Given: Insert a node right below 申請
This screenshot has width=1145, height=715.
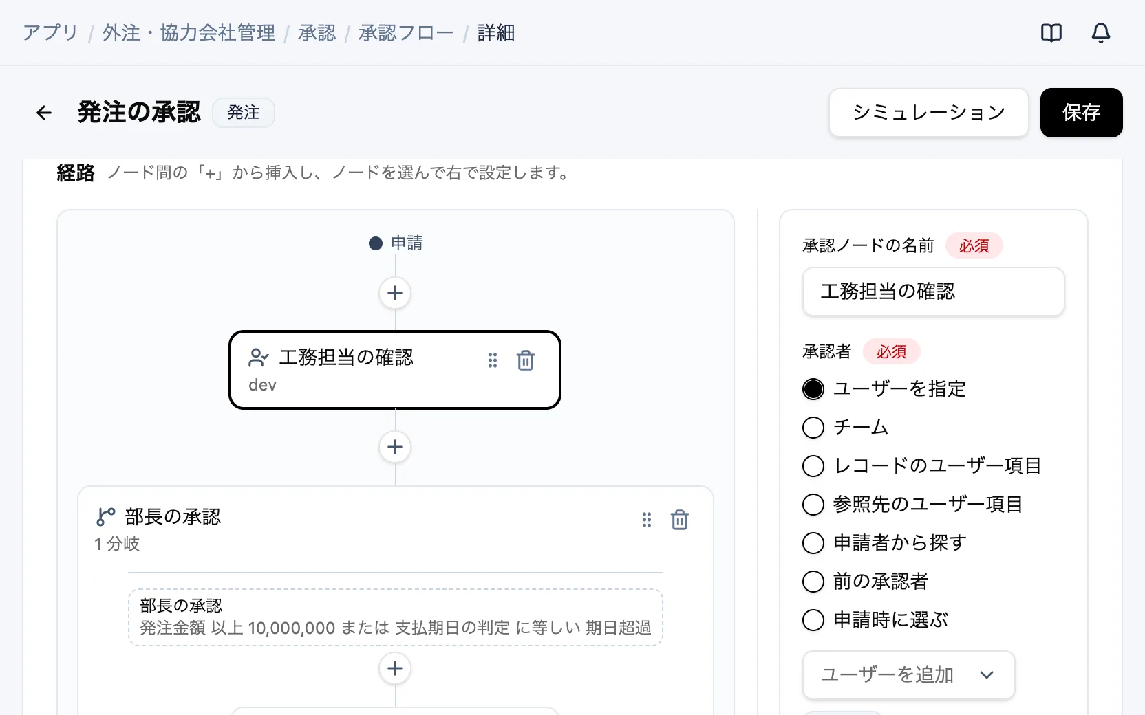Looking at the screenshot, I should pyautogui.click(x=395, y=293).
